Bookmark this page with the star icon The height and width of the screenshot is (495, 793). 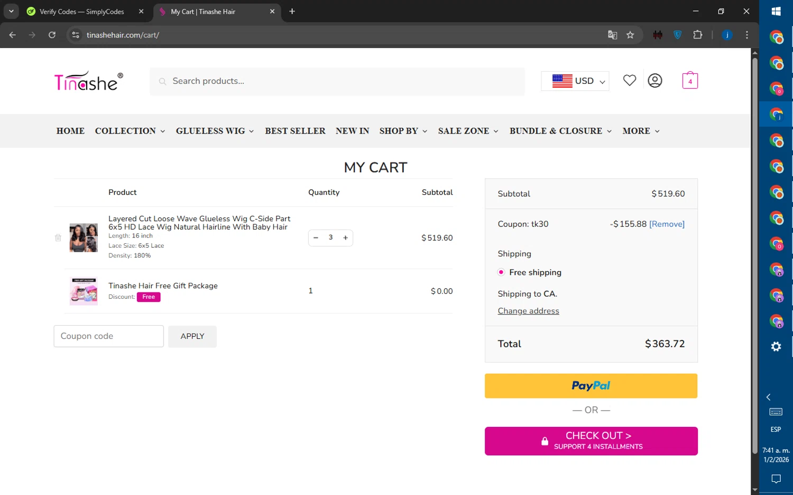(630, 35)
